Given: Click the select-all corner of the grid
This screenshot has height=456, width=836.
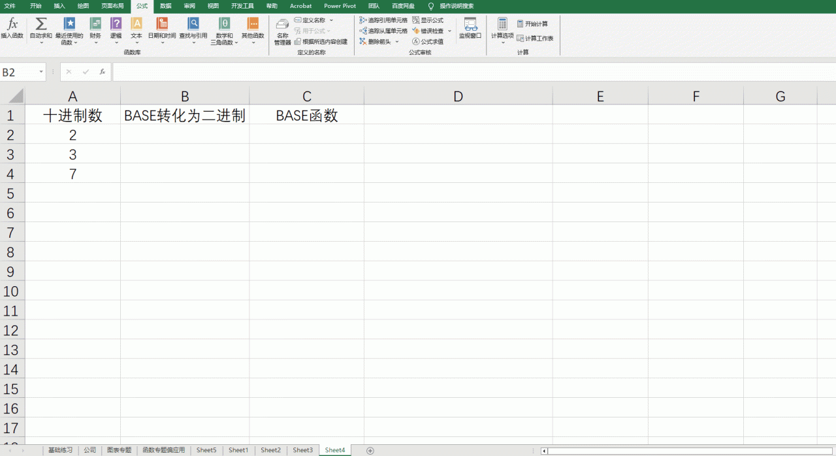Looking at the screenshot, I should pyautogui.click(x=12, y=96).
